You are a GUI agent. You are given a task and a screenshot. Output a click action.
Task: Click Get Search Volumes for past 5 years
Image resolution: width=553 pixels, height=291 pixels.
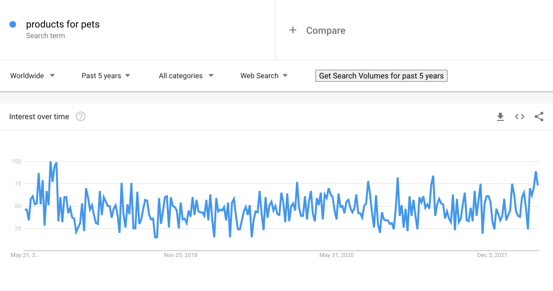381,76
